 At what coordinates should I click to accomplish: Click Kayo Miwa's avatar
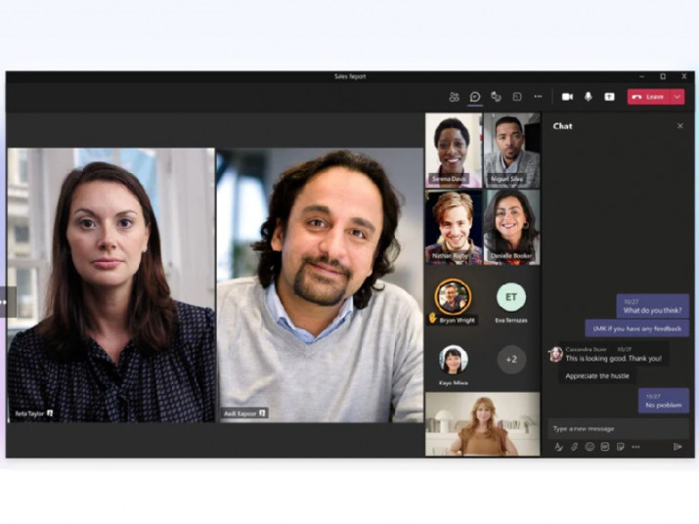(x=454, y=360)
